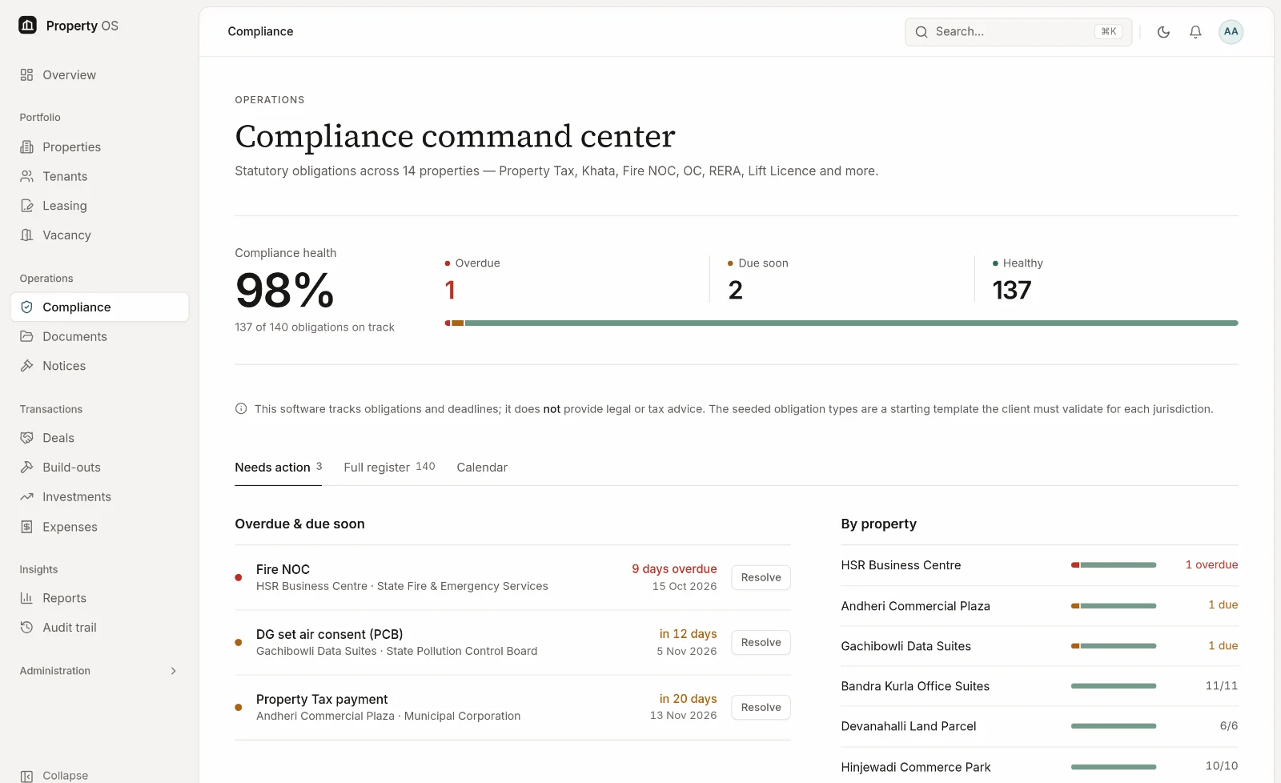Click the Tenants people icon

coord(26,177)
